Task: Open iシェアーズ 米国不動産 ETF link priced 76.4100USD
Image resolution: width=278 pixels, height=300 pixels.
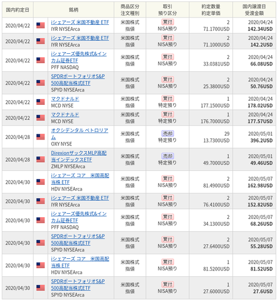Action: pyautogui.click(x=80, y=198)
